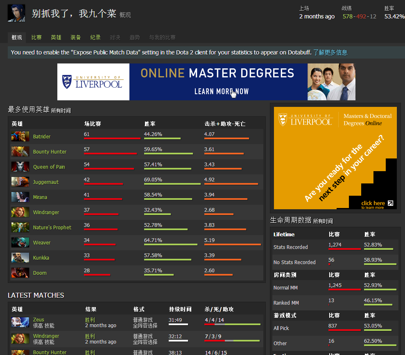Follow the 了解更多信息 link
Viewport: 405px width, 355px height.
330,52
